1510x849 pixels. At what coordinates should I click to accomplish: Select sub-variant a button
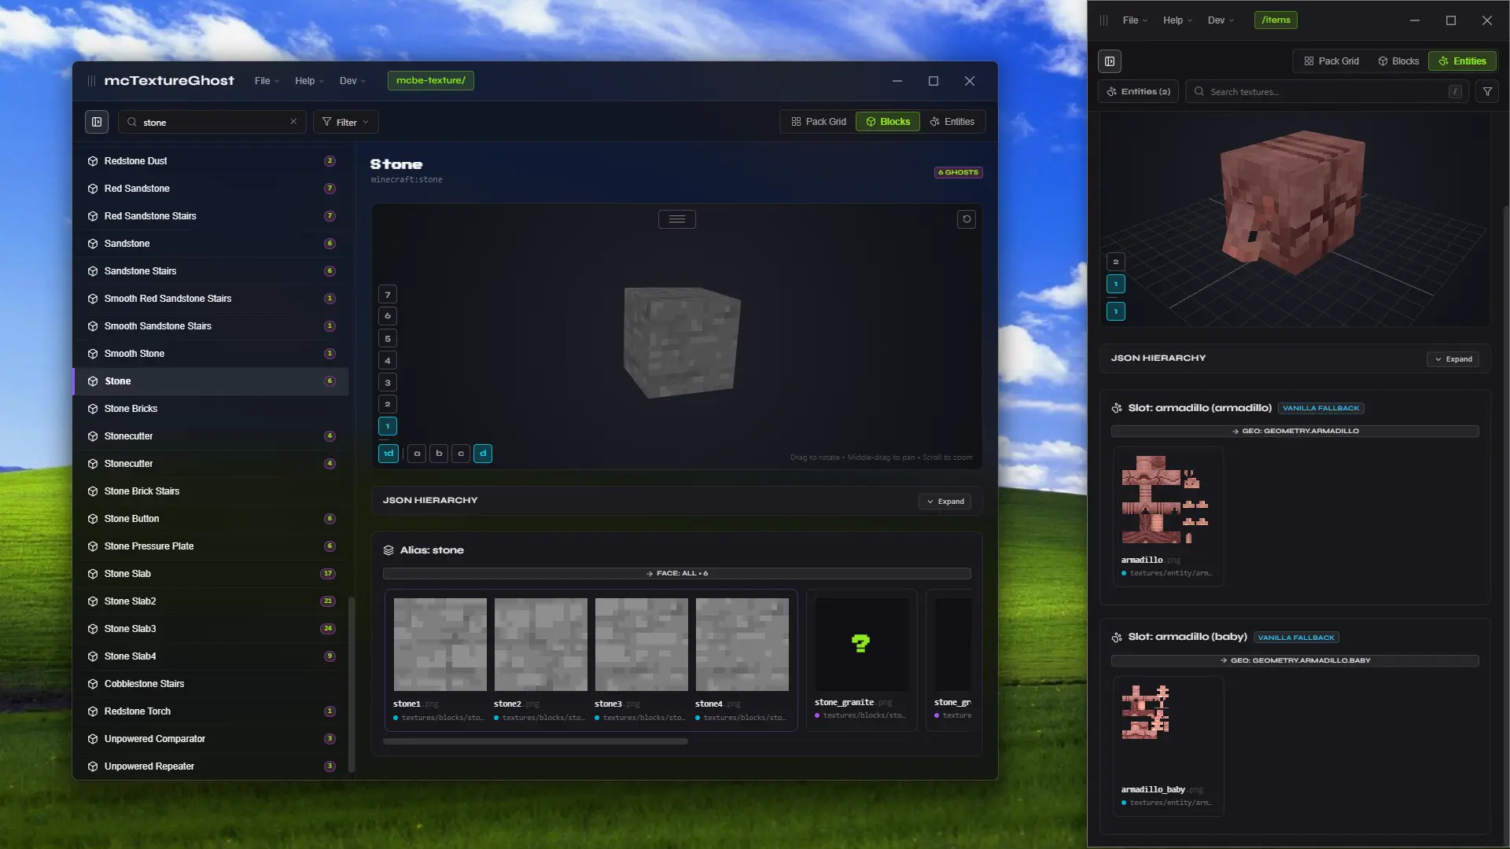point(417,454)
